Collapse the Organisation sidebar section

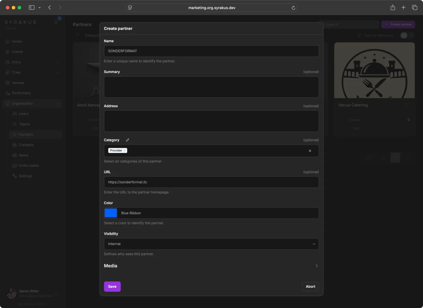(x=58, y=103)
